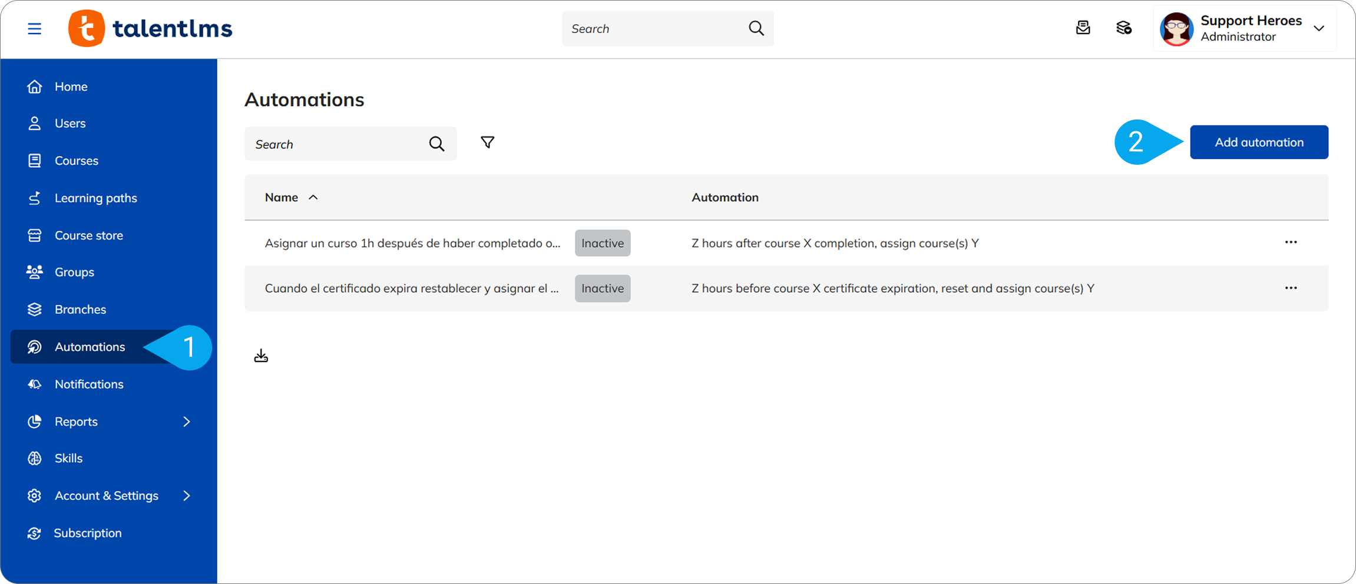Open the Asignar un curso 1h automation
1356x584 pixels.
(x=412, y=243)
